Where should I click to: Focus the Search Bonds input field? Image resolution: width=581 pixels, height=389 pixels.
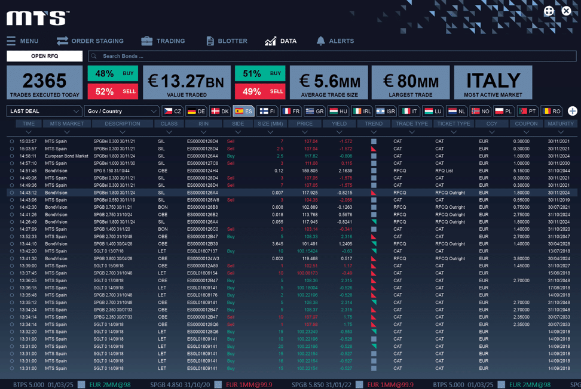[332, 56]
